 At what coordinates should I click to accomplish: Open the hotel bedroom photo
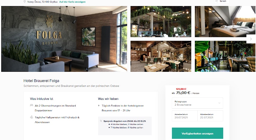pos(225,22)
